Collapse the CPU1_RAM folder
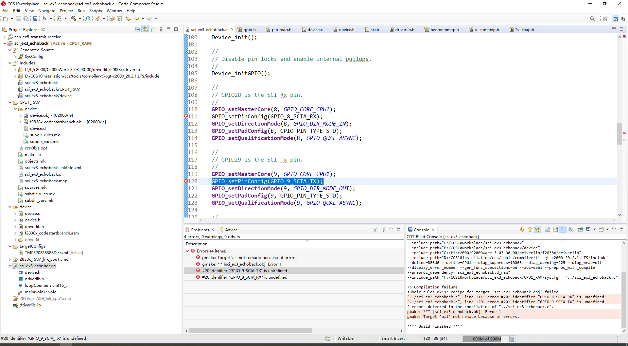The width and height of the screenshot is (628, 346). (10, 102)
